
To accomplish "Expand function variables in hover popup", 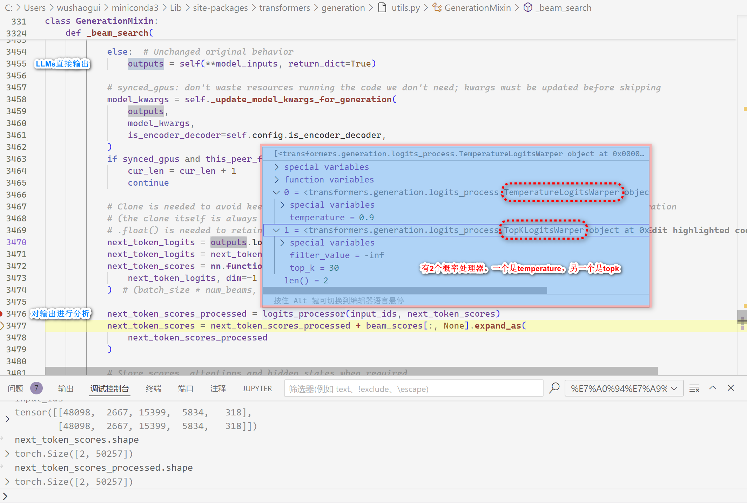I will tap(276, 180).
